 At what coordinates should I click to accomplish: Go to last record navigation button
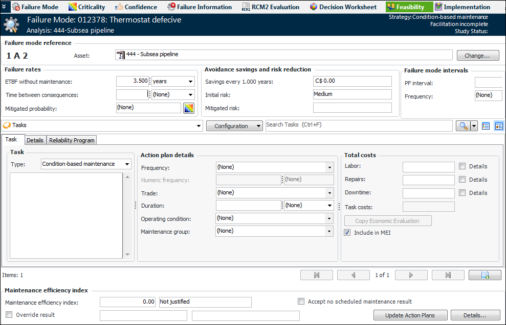pos(448,275)
